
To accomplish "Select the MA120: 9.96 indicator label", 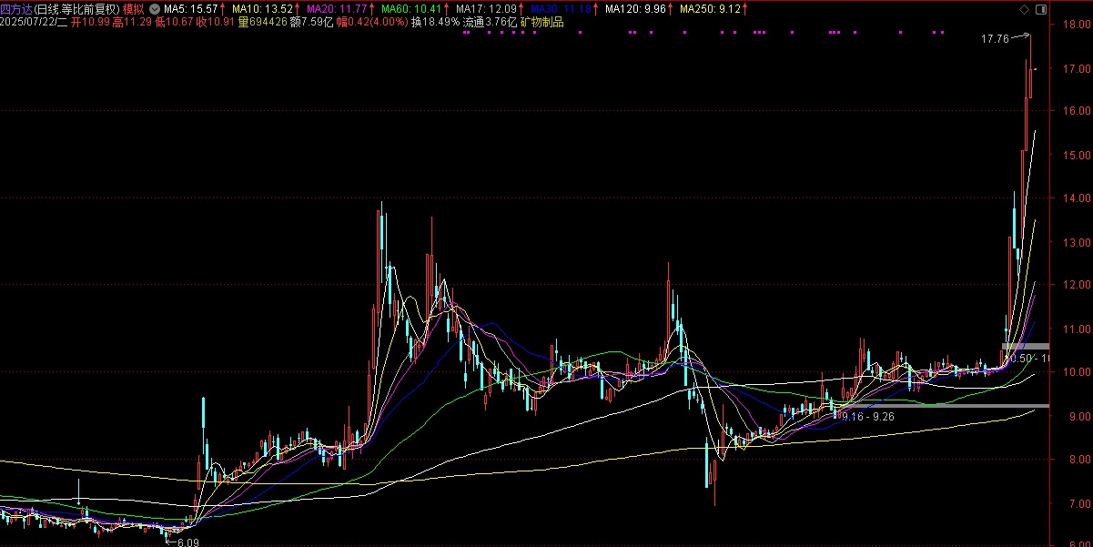I will [x=635, y=8].
